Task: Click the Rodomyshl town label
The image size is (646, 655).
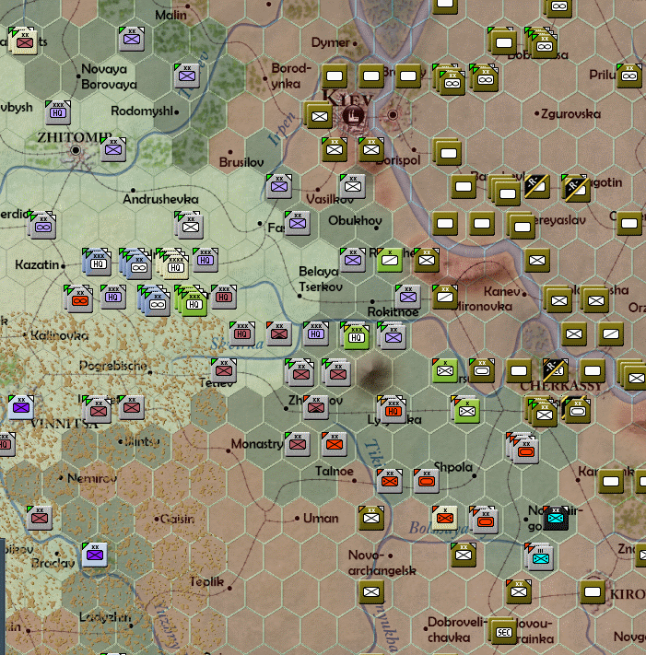Action: click(x=142, y=111)
